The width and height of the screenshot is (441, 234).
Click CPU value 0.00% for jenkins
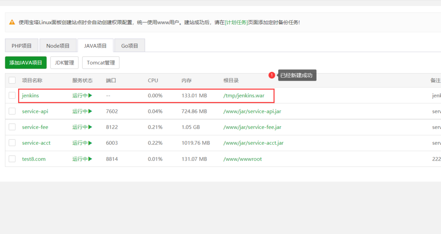point(155,96)
